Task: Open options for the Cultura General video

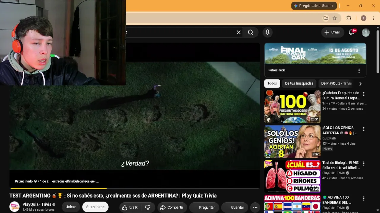Action: coord(364,94)
